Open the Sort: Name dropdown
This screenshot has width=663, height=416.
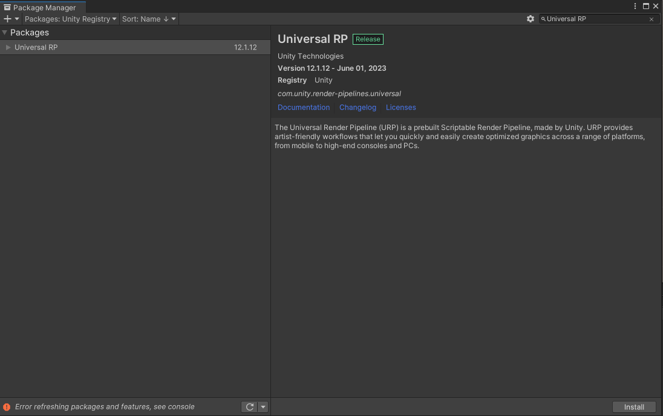click(x=149, y=19)
